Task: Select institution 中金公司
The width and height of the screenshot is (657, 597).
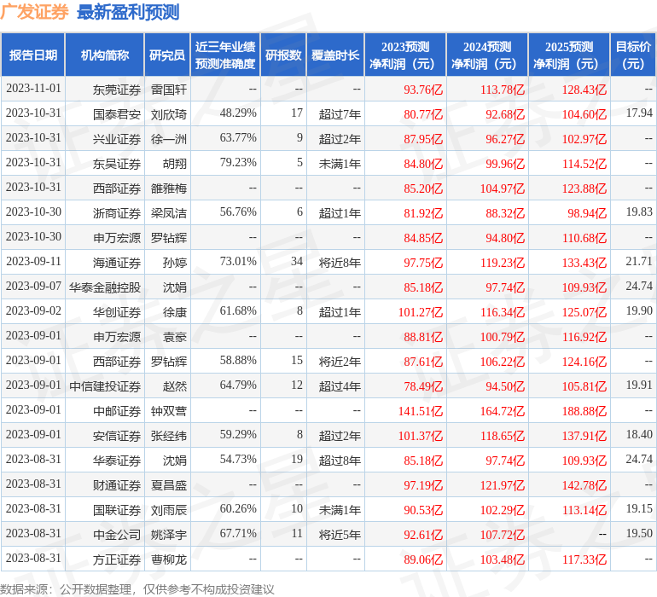Action: coord(117,535)
